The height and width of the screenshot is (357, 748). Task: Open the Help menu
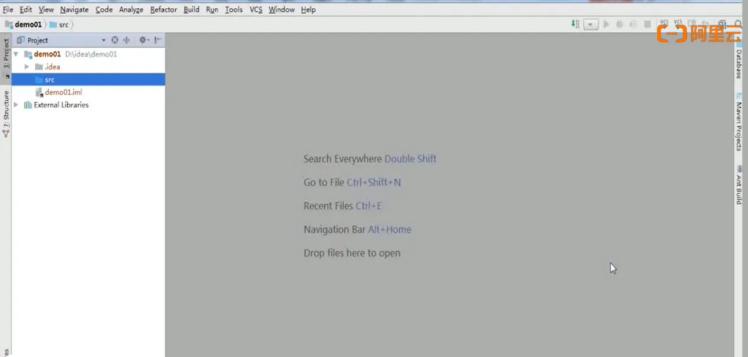(x=308, y=9)
